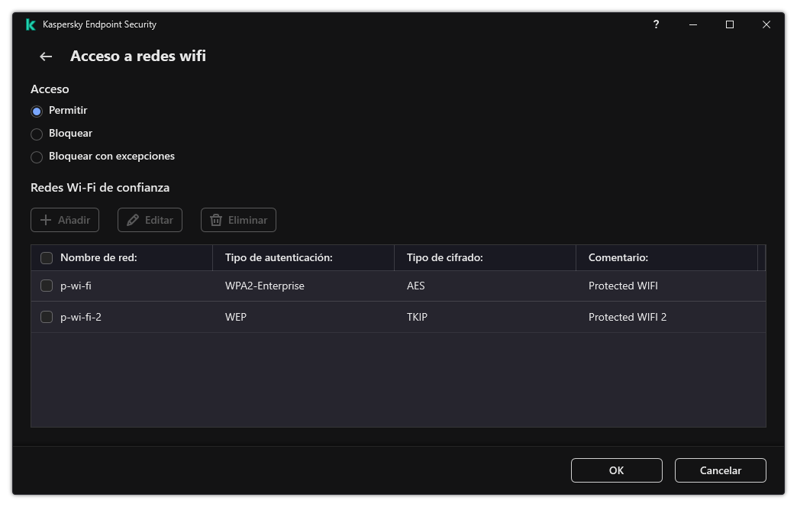Screen dimensions: 797x507
Task: Click the Kaspersky logo icon
Action: pos(30,24)
